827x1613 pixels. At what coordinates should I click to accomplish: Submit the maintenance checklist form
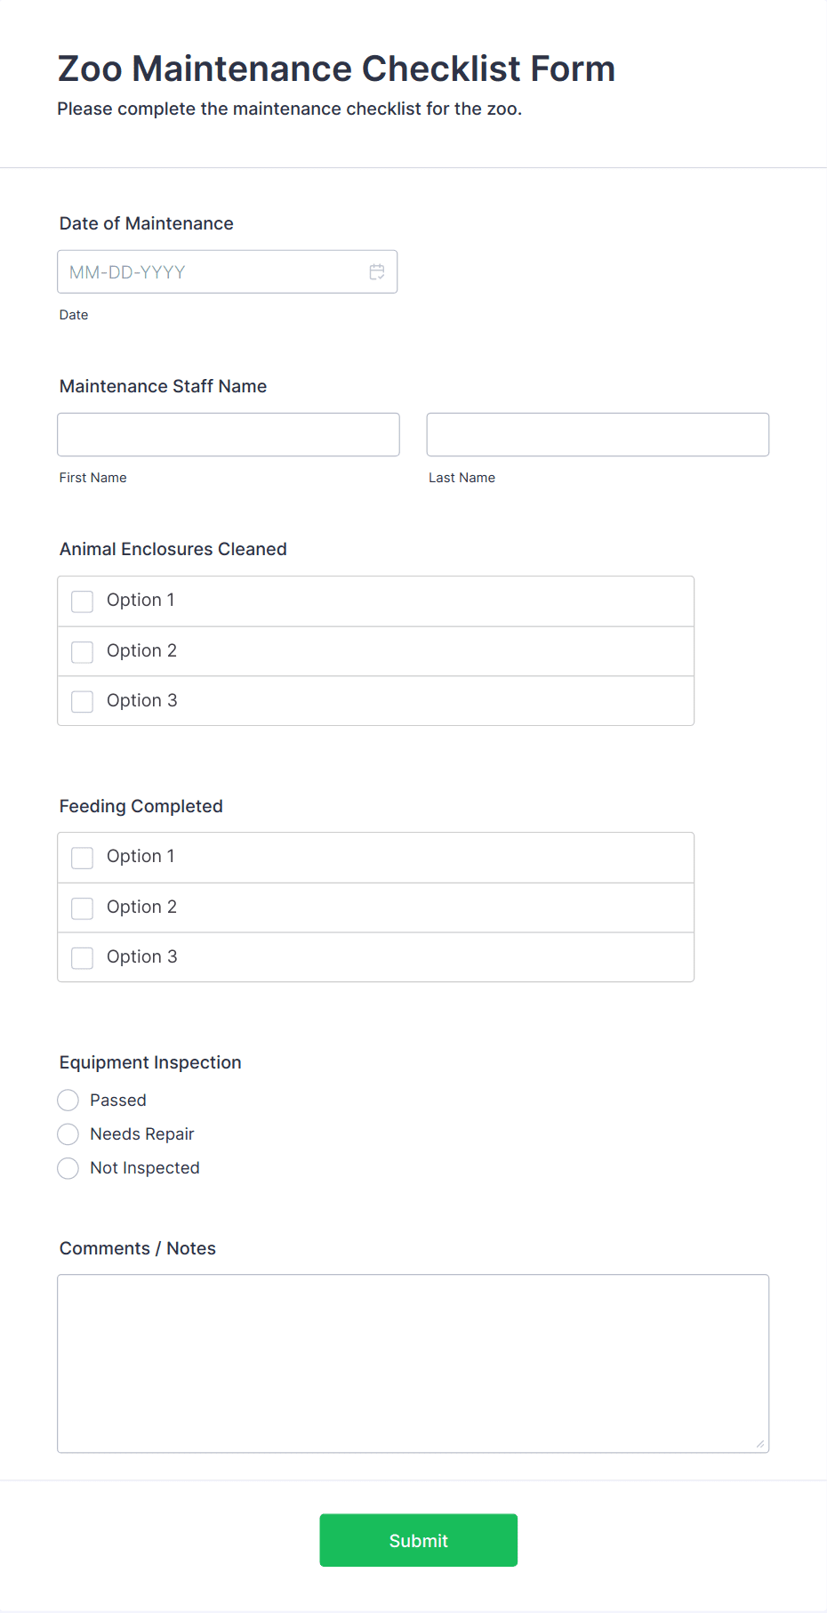point(419,1540)
